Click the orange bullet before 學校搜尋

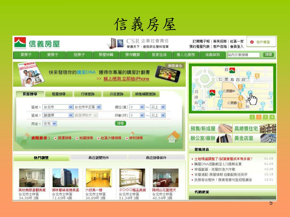tap(127, 138)
